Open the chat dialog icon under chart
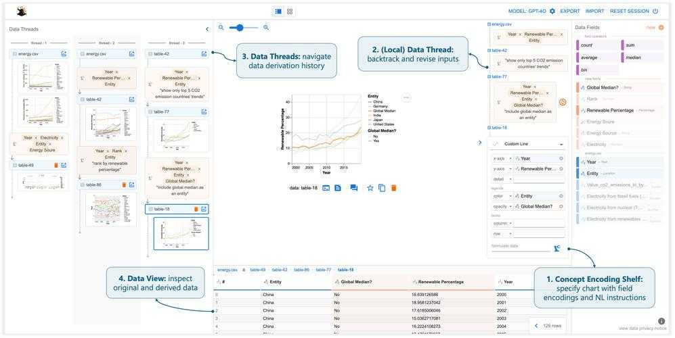The width and height of the screenshot is (675, 338). [354, 188]
